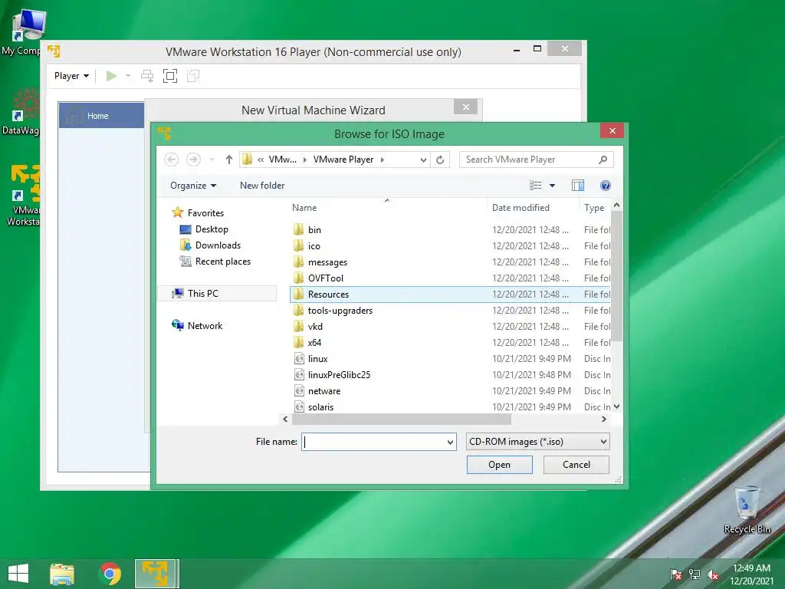Click the network tray icon
This screenshot has width=785, height=589.
(695, 574)
